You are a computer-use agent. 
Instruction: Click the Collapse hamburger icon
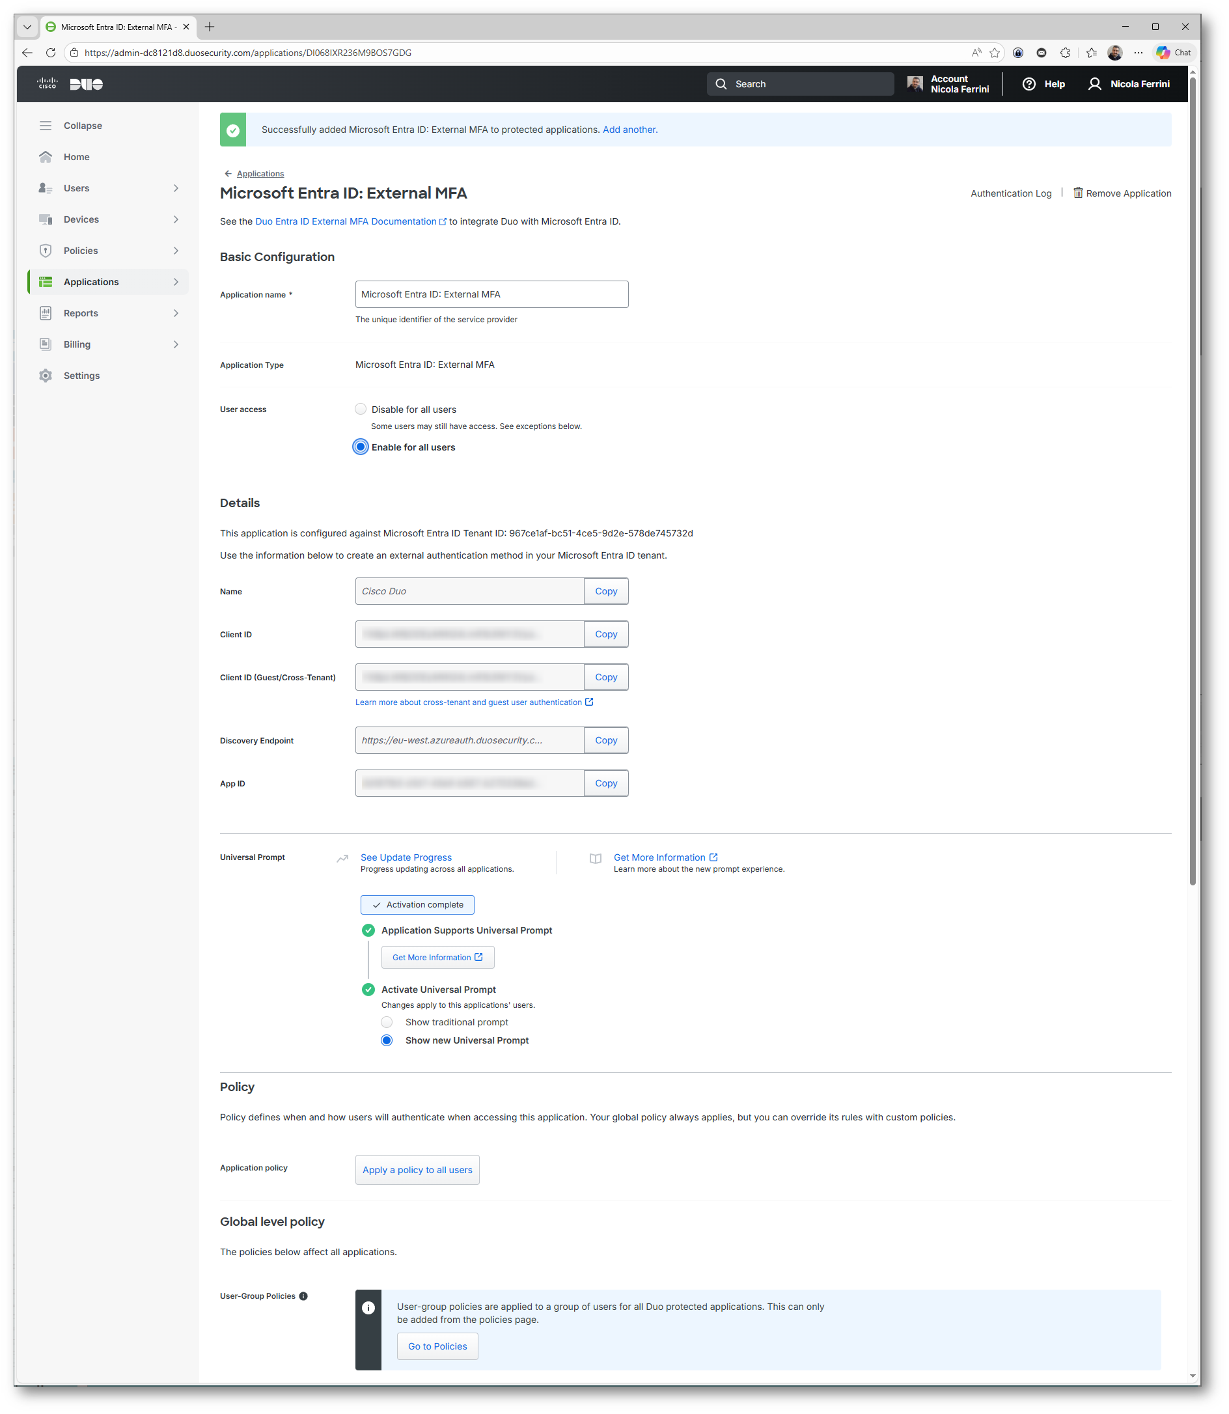(46, 126)
